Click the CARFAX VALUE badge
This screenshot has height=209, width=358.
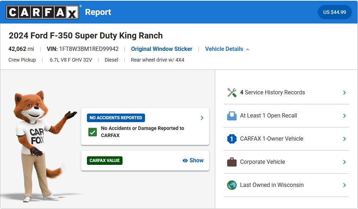105,161
